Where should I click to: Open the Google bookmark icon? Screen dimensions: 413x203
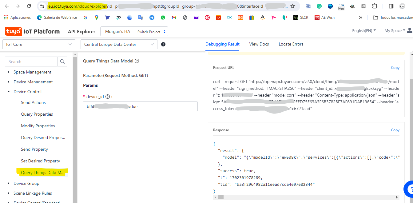[x=85, y=18]
